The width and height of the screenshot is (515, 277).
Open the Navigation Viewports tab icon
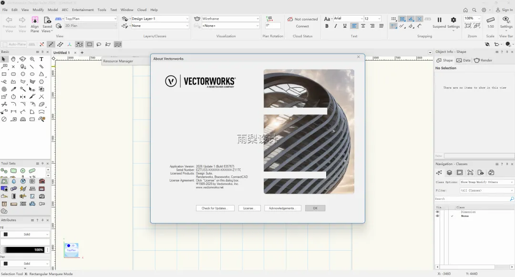(470, 173)
